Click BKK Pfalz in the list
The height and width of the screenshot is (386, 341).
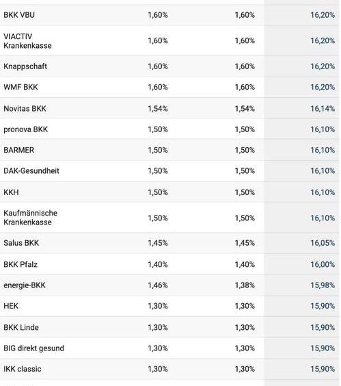[x=21, y=264]
